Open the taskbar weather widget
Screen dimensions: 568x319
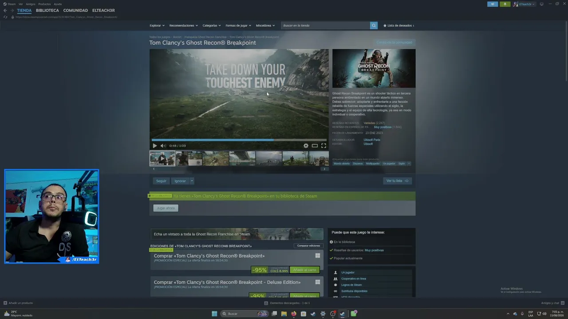[x=18, y=314]
